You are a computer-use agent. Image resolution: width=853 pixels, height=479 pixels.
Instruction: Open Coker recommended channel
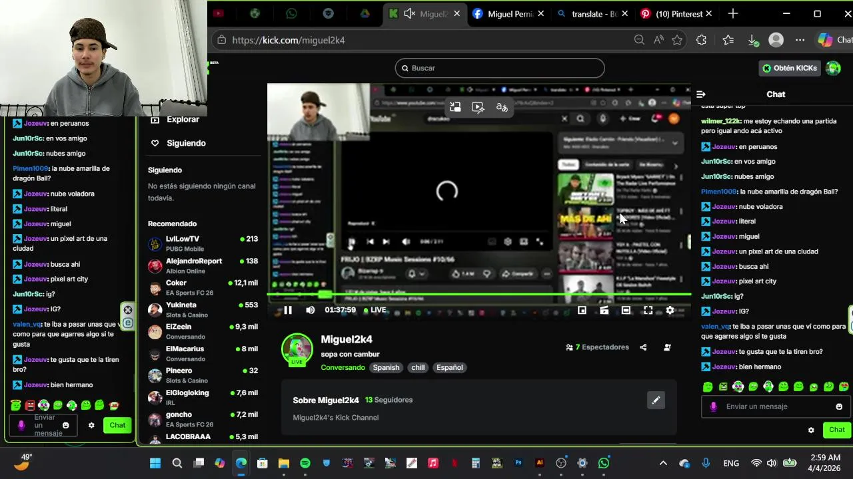pos(203,287)
